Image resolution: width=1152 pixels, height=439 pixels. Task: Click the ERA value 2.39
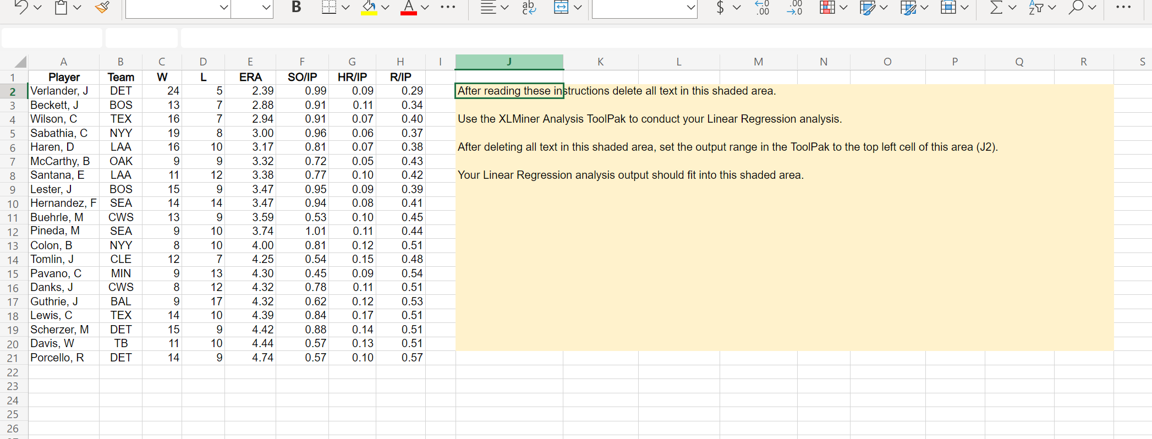250,91
